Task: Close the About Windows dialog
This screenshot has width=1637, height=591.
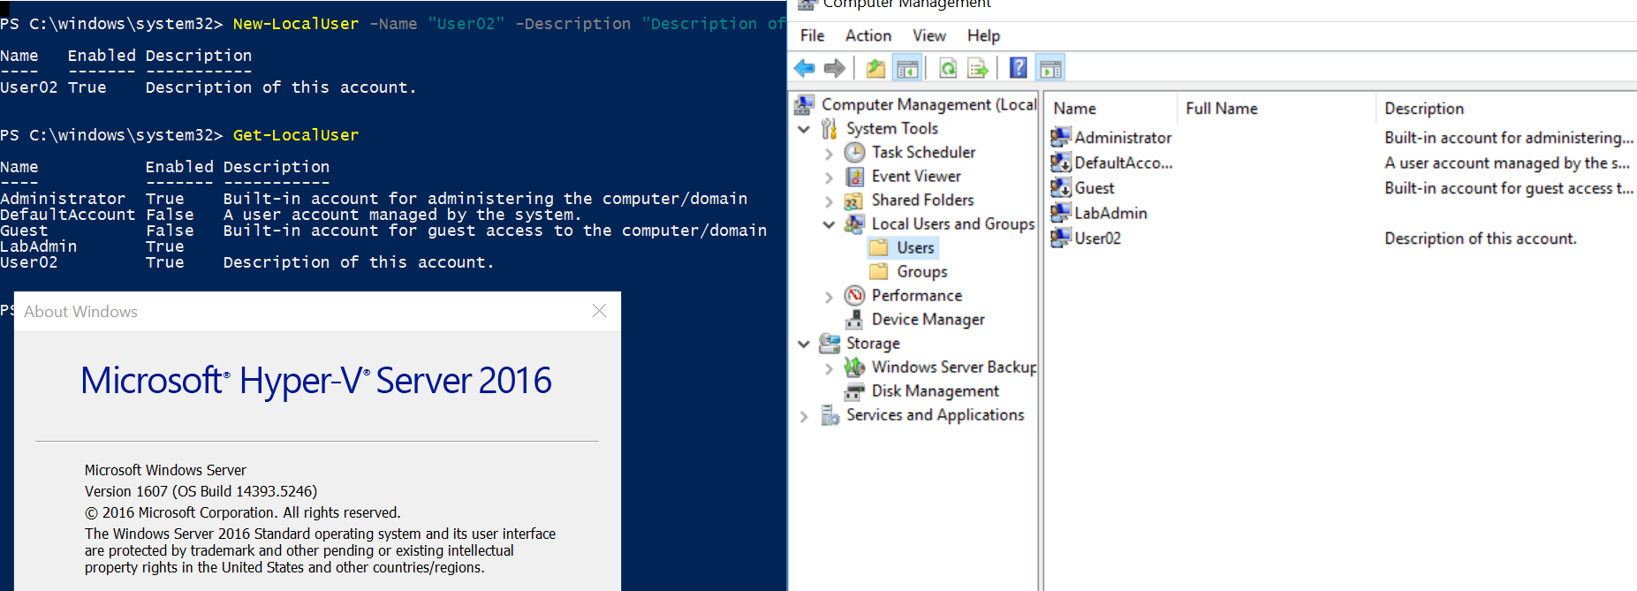Action: coord(599,311)
